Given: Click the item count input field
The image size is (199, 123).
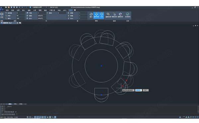Looking at the screenshot, I should (x=21, y=13).
